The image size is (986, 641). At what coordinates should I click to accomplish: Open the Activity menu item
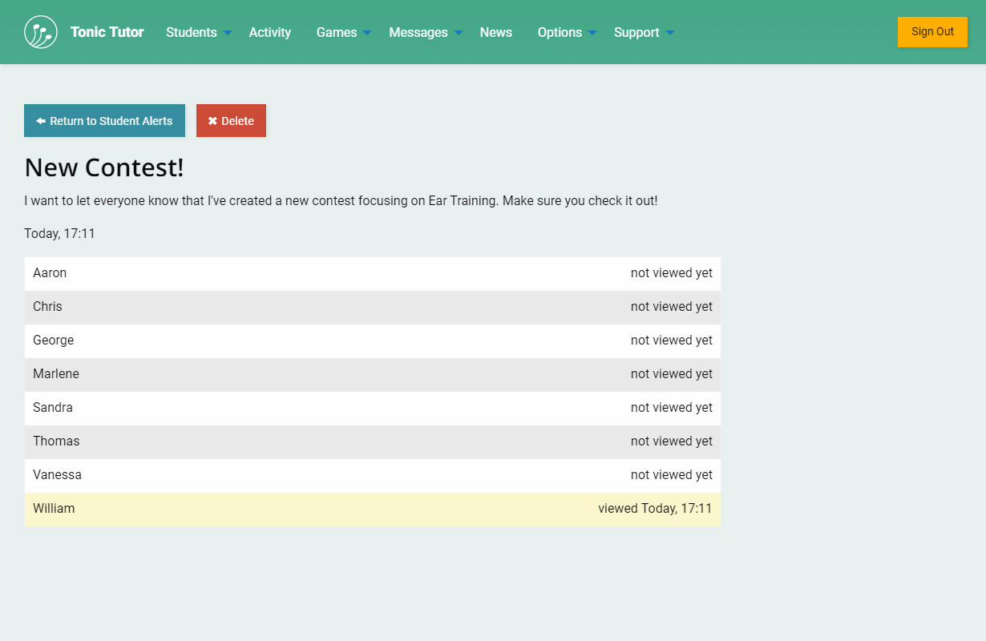coord(269,32)
